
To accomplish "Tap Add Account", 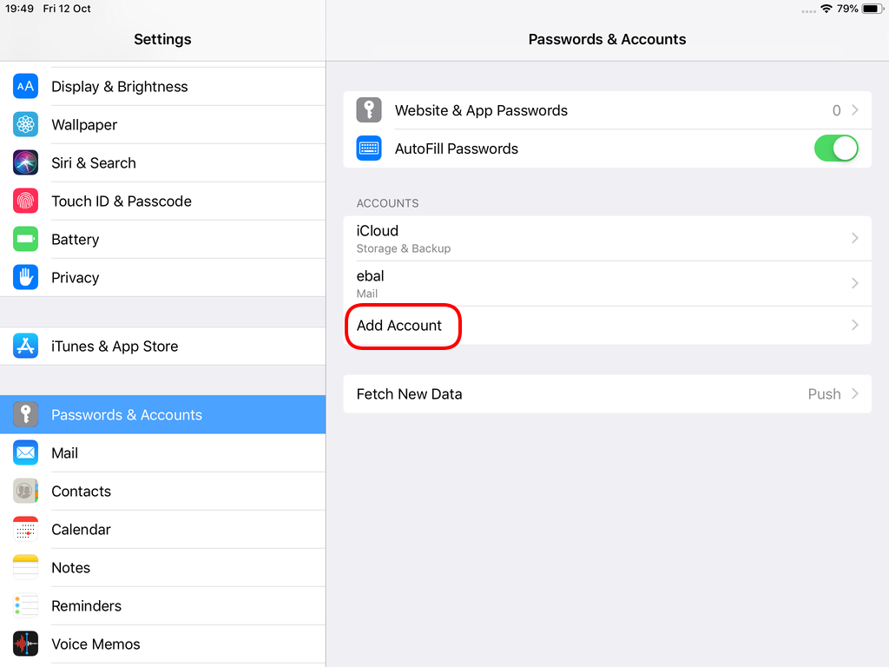I will point(402,326).
